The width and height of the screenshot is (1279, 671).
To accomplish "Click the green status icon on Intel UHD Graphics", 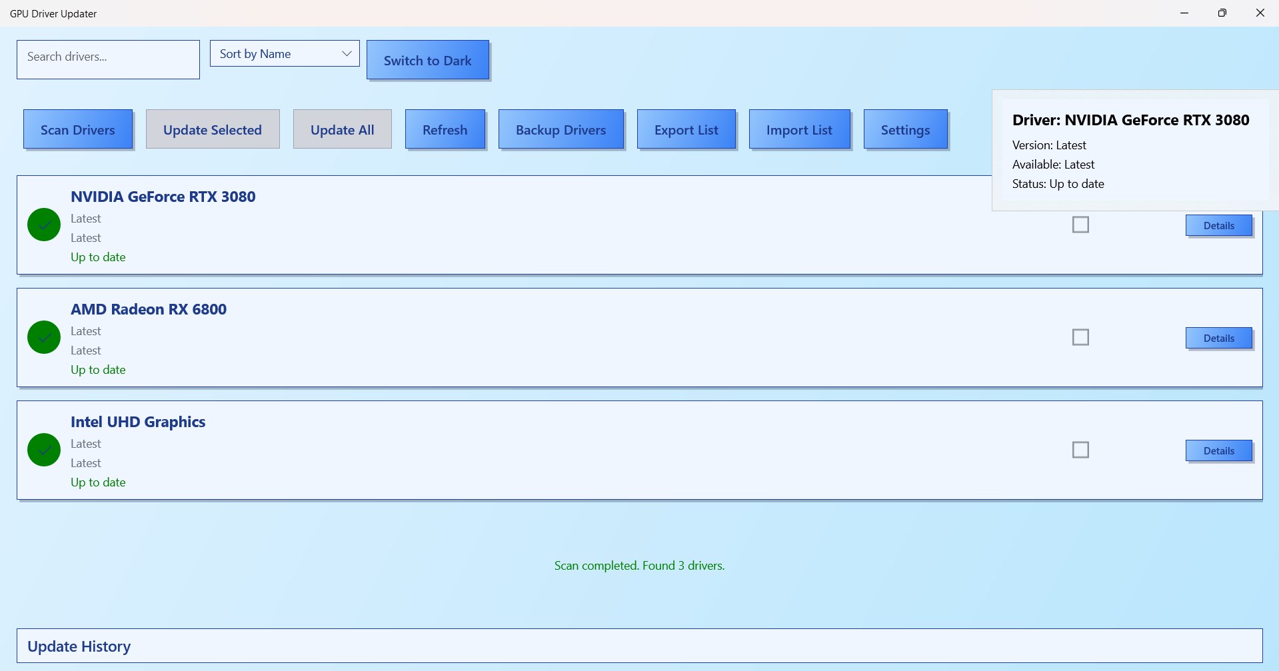I will click(x=43, y=450).
